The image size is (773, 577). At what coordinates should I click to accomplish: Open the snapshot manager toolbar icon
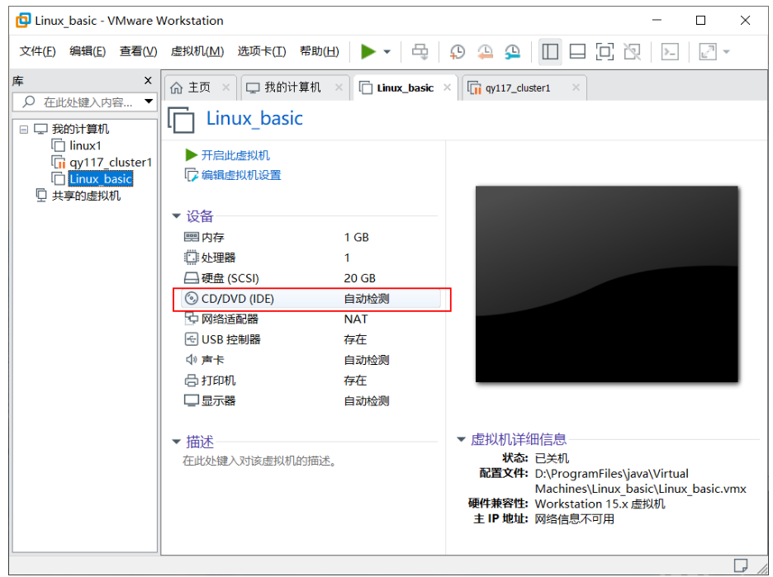pyautogui.click(x=512, y=51)
